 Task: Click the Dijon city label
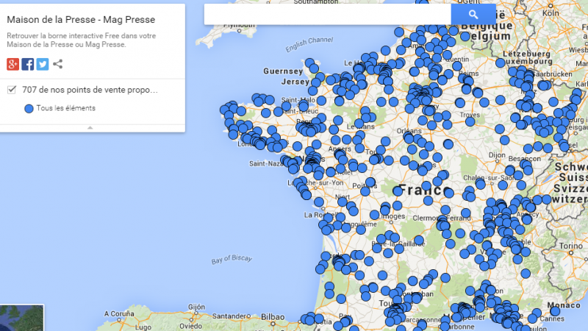point(497,155)
